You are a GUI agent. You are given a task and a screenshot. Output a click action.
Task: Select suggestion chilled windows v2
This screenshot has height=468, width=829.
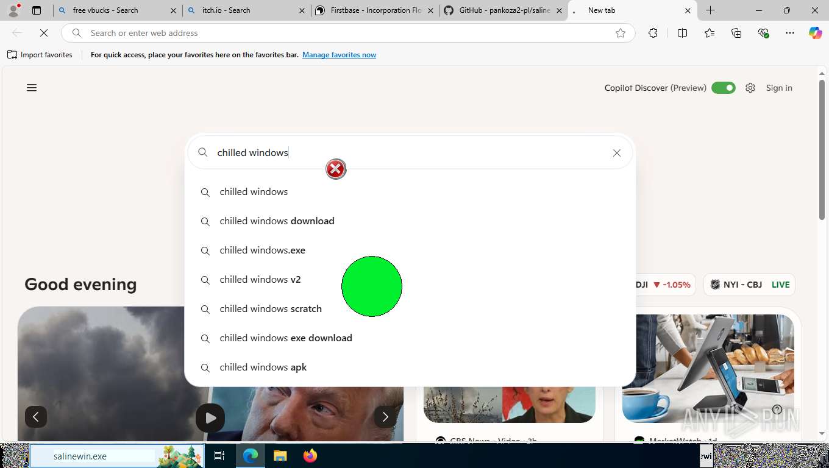410,280
